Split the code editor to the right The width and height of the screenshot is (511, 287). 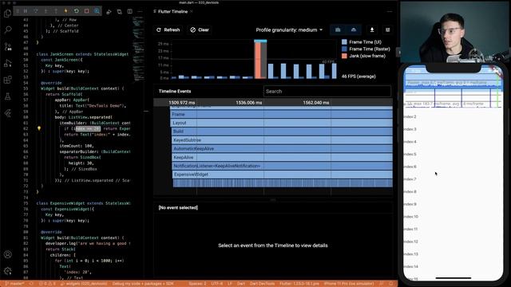[129, 11]
